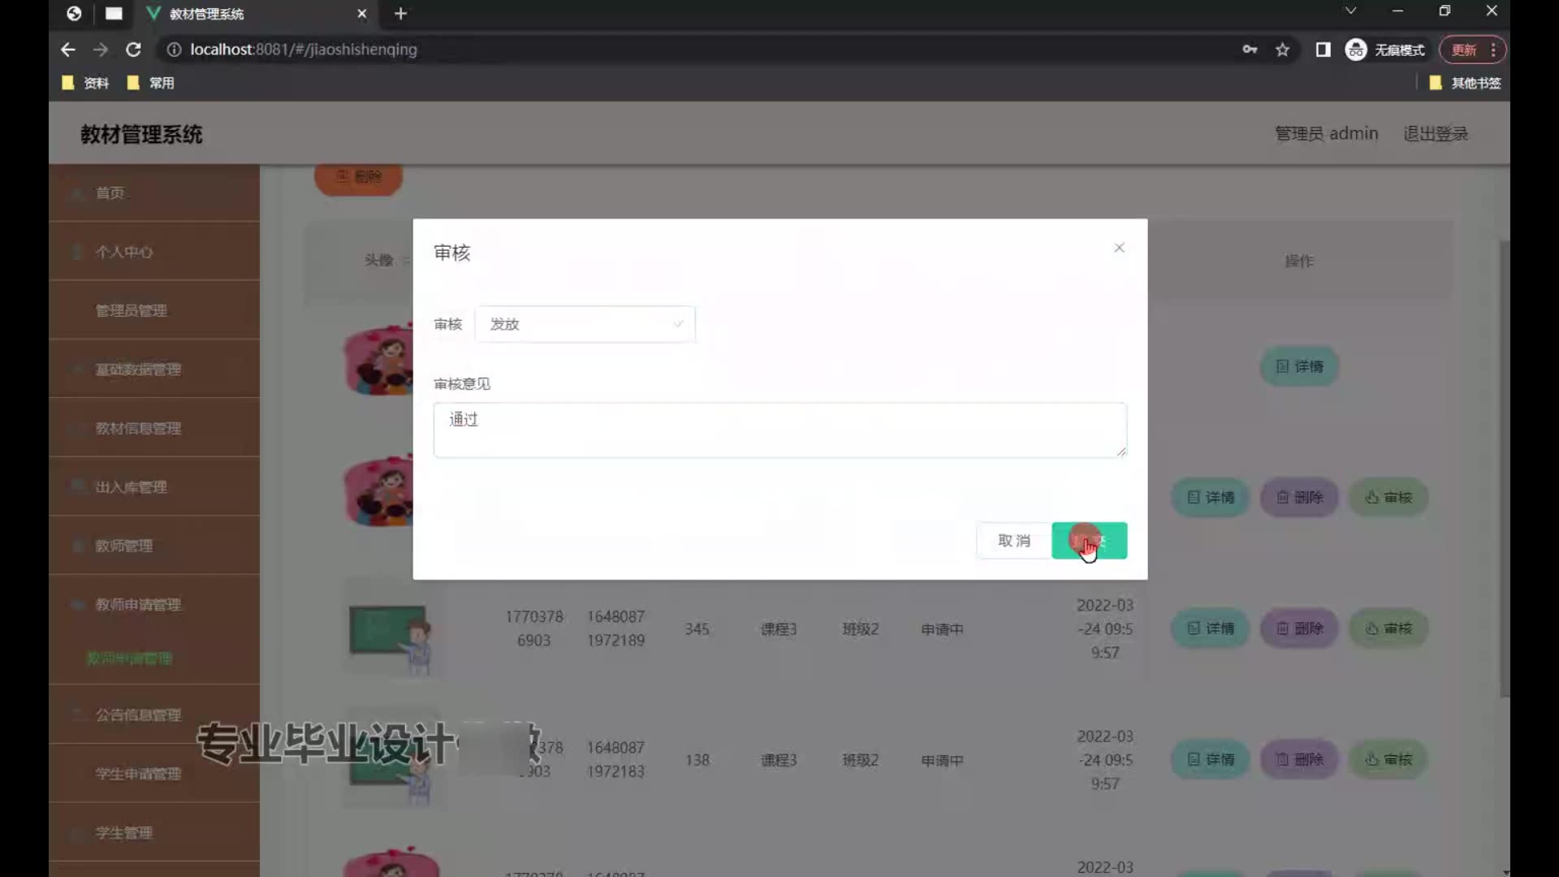Close the 审核 dialog with the X icon
The height and width of the screenshot is (877, 1559).
[1119, 248]
